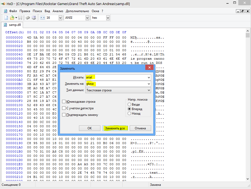Image resolution: width=251 pixels, height=189 pixels.
Task: Create a new file with the blank page icon
Action: (x=6, y=18)
